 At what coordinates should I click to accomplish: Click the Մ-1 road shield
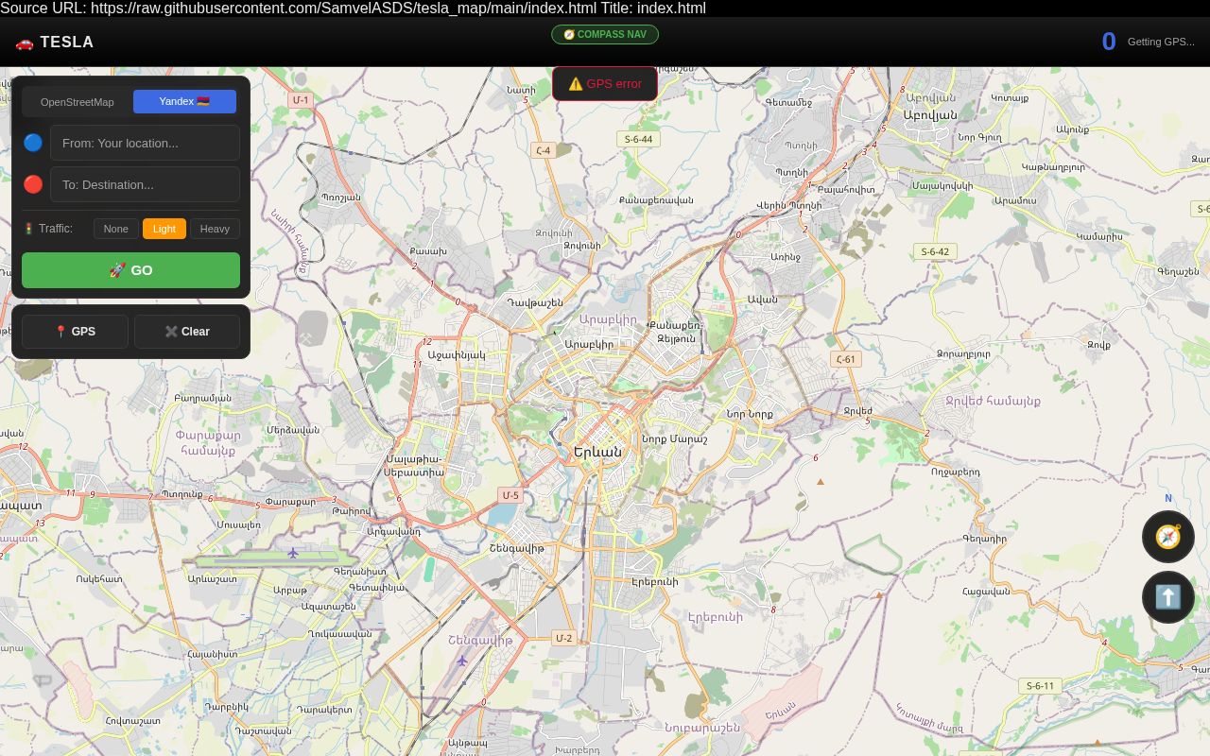(x=301, y=99)
